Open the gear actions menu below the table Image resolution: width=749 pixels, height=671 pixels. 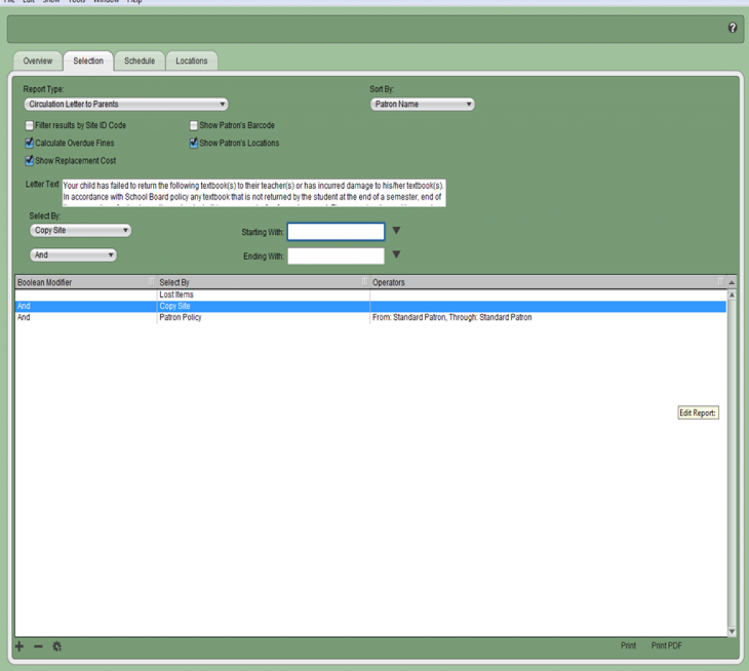57,647
